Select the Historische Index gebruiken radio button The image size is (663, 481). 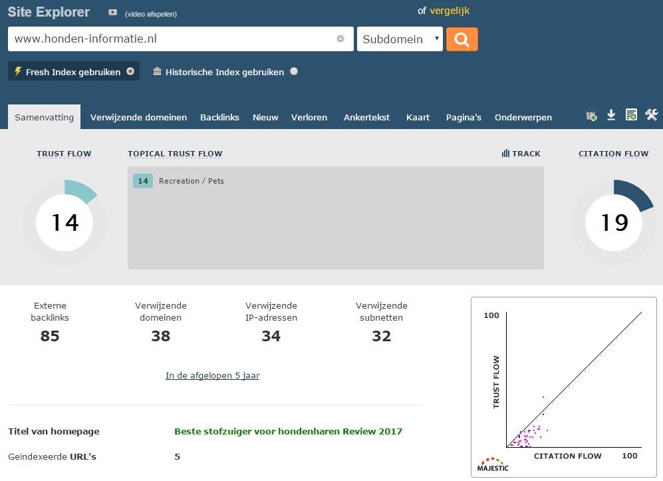pos(294,71)
